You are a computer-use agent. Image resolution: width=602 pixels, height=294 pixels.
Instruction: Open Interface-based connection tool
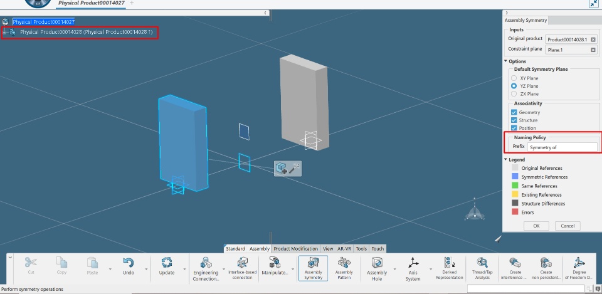[x=242, y=268]
